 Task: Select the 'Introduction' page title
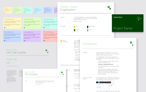(x=90, y=44)
